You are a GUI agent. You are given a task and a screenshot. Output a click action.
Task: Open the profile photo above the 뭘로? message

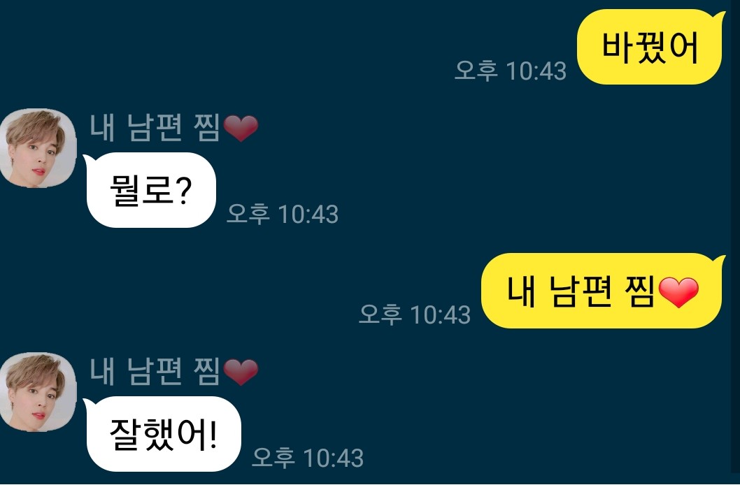(x=38, y=148)
